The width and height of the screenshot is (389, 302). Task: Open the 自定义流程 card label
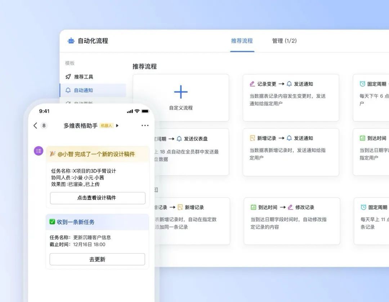coord(181,108)
